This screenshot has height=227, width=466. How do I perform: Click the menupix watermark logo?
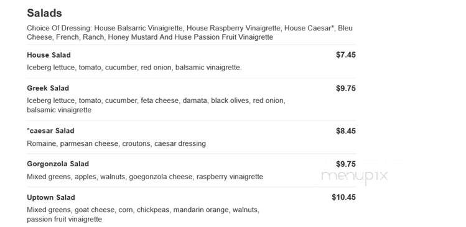tap(355, 176)
